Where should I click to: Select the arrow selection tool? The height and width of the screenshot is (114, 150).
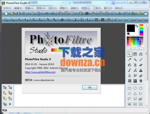pos(130,54)
